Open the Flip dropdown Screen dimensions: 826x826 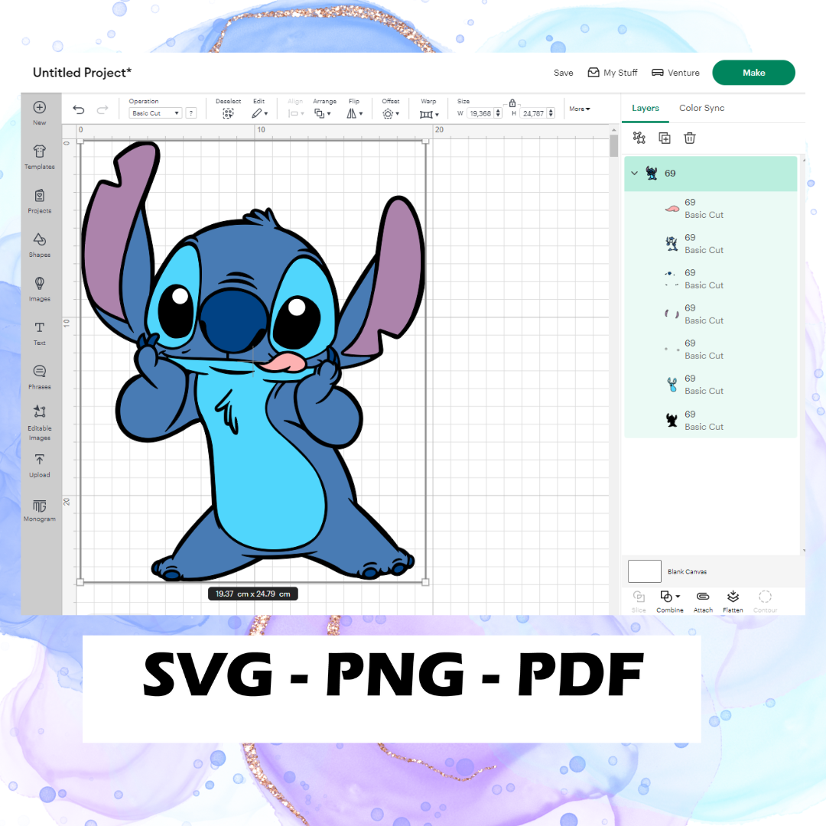[x=355, y=113]
